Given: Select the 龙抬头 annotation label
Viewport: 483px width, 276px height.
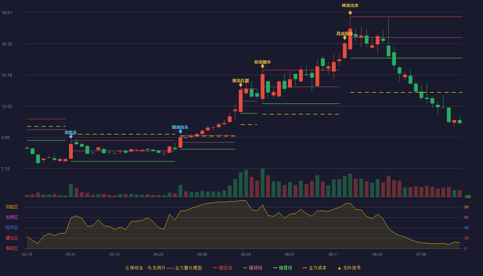Looking at the screenshot, I should 71,132.
